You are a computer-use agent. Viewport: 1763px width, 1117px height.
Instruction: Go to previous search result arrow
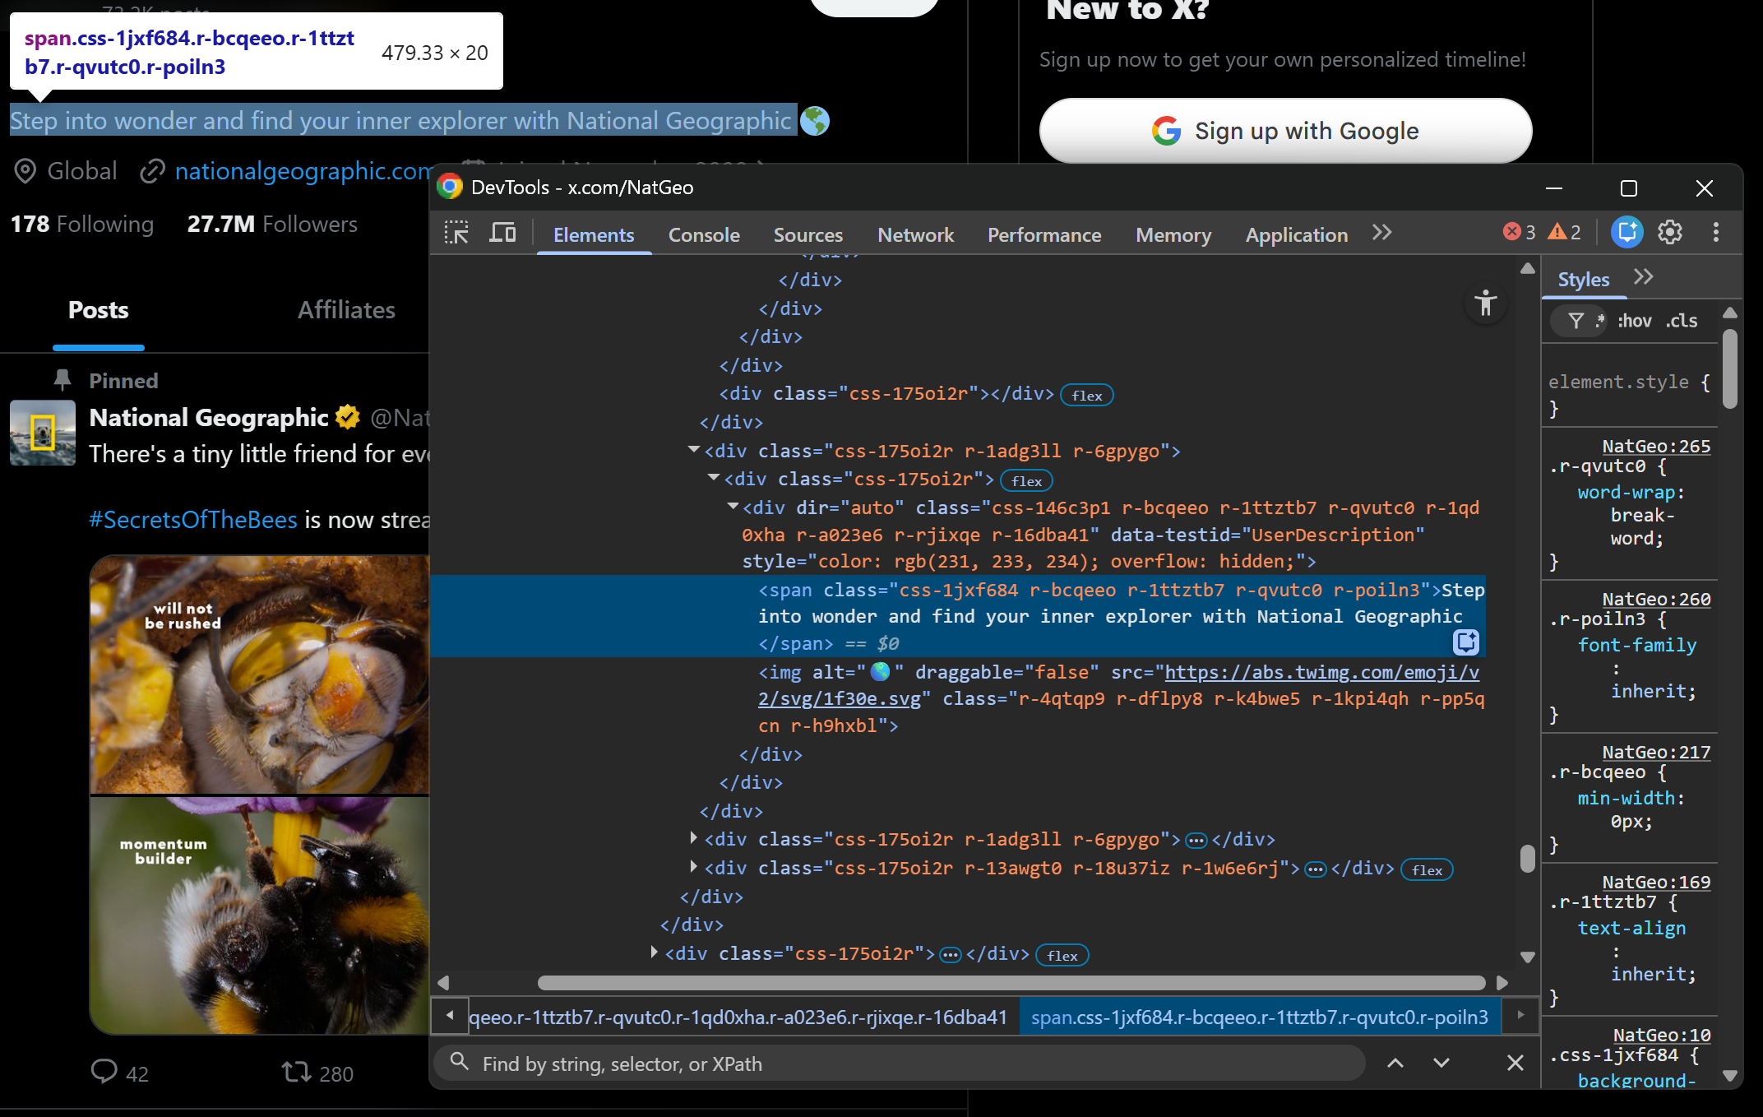(1395, 1063)
